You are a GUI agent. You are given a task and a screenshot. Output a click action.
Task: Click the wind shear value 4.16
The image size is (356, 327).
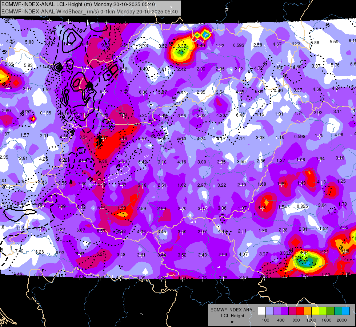tap(181, 162)
